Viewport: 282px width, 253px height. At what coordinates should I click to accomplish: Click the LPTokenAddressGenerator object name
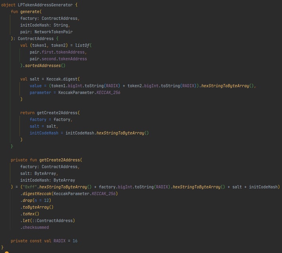[45, 5]
